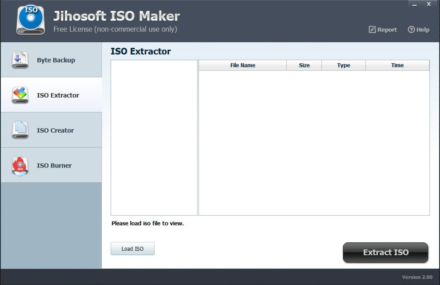Load an ISO file with Load ISO
Viewport: 440px width, 285px height.
(x=133, y=249)
